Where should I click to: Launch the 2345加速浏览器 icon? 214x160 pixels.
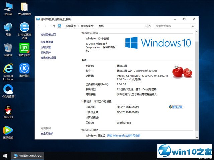click(x=24, y=31)
